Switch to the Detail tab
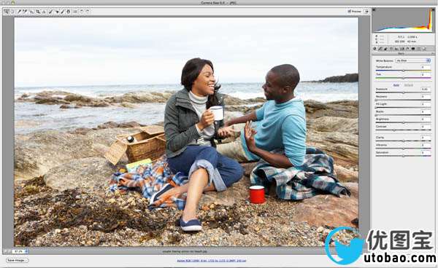Image resolution: width=438 pixels, height=268 pixels. (x=385, y=49)
